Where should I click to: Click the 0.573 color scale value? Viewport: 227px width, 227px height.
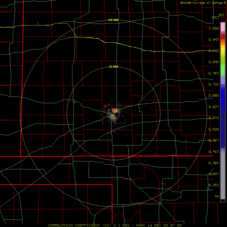(214, 118)
